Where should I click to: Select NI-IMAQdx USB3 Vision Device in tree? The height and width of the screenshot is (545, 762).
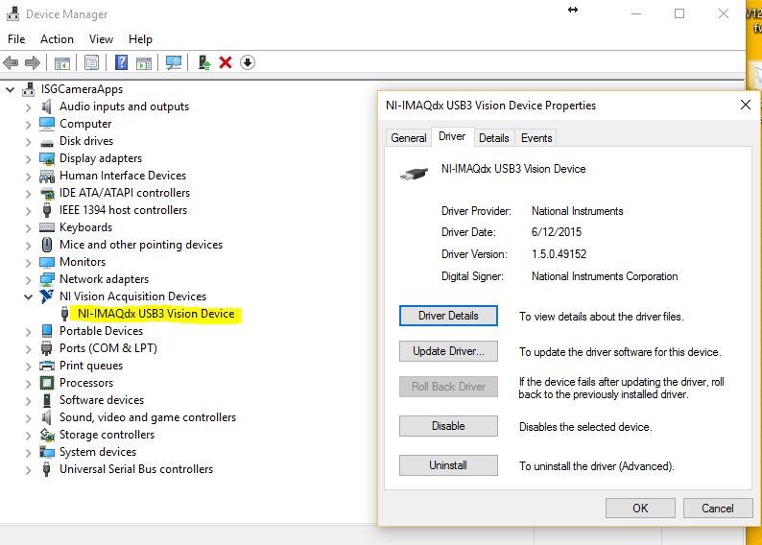(156, 314)
